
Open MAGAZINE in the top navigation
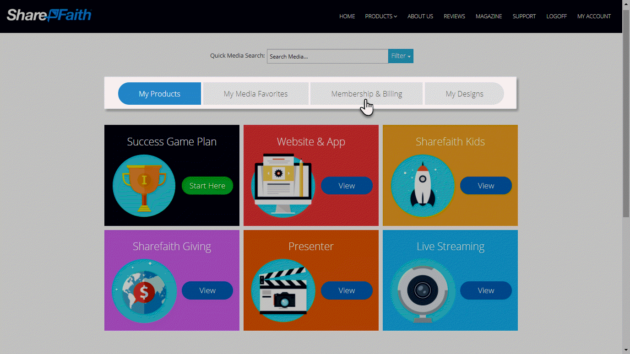click(x=489, y=16)
